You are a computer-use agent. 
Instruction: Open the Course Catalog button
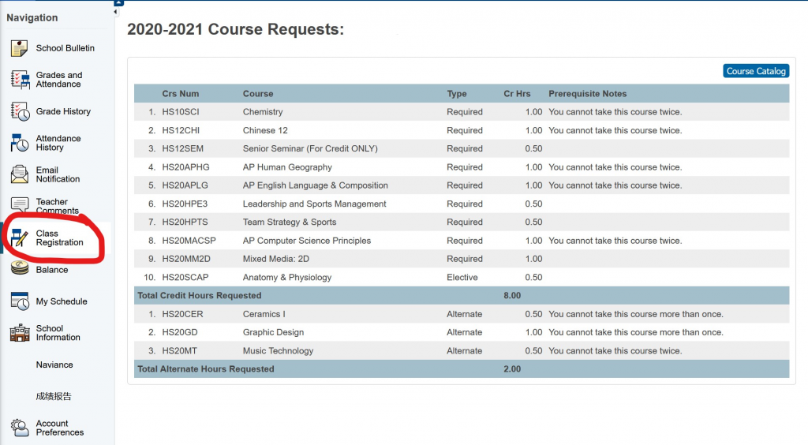(x=755, y=71)
